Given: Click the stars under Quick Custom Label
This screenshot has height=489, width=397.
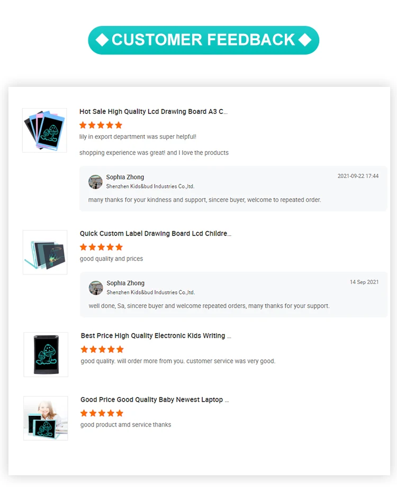Looking at the screenshot, I should [x=101, y=247].
